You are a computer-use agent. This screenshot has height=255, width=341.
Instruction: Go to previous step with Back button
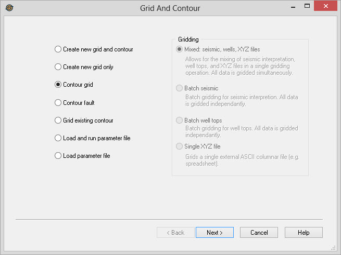coord(175,233)
